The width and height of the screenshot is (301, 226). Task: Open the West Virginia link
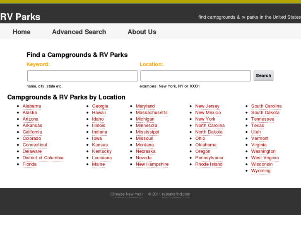click(265, 158)
